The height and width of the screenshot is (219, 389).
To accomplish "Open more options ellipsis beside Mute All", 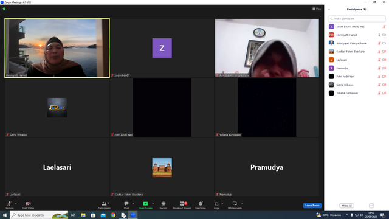I will click(x=371, y=206).
